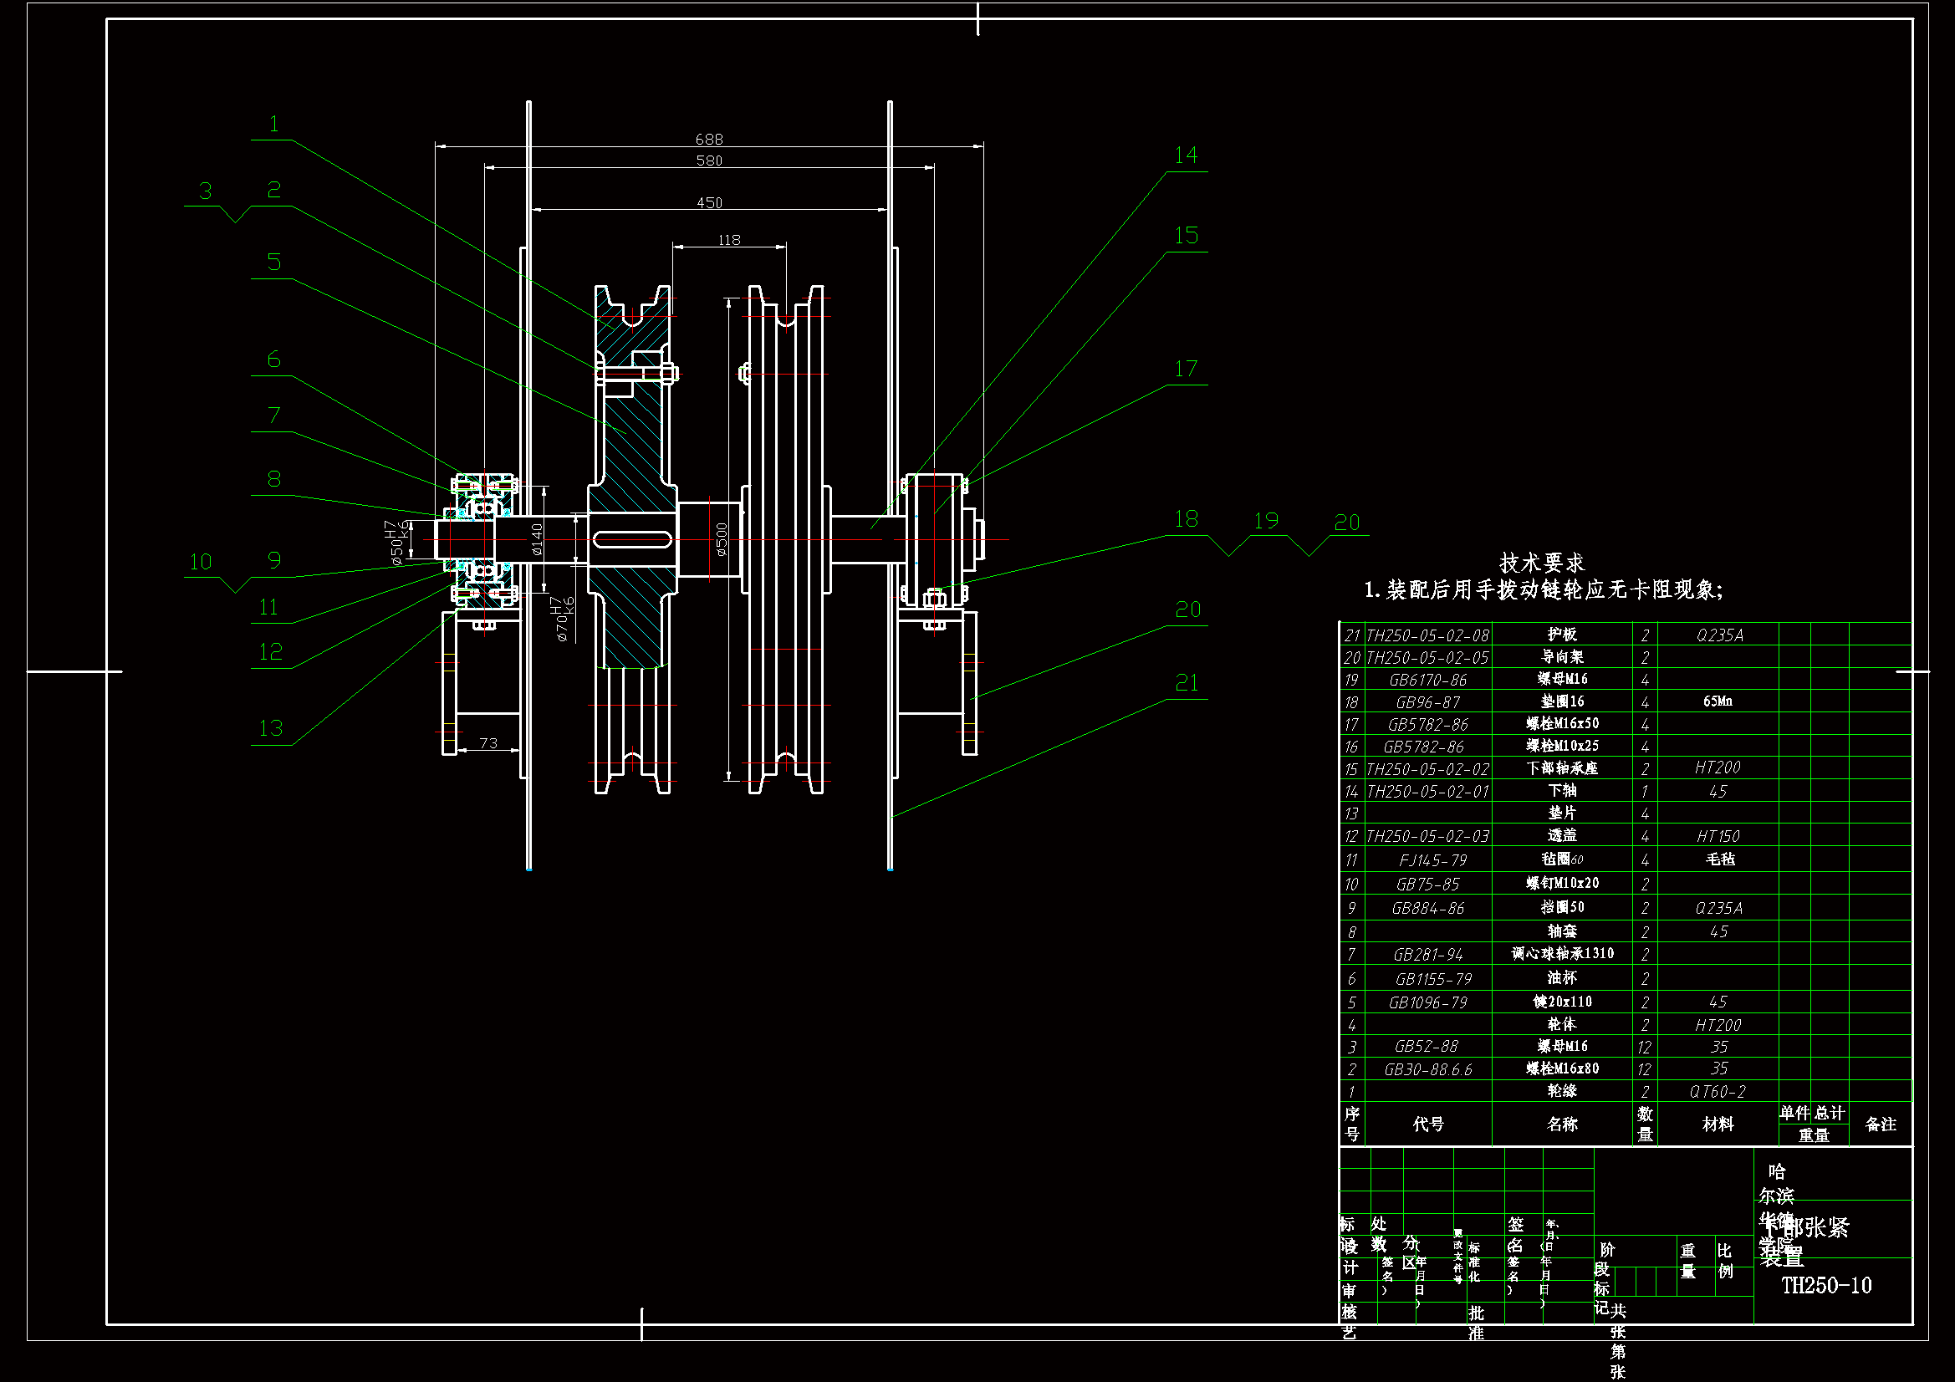The width and height of the screenshot is (1955, 1382).
Task: Click the 65Mn material entry
Action: pos(1718,701)
